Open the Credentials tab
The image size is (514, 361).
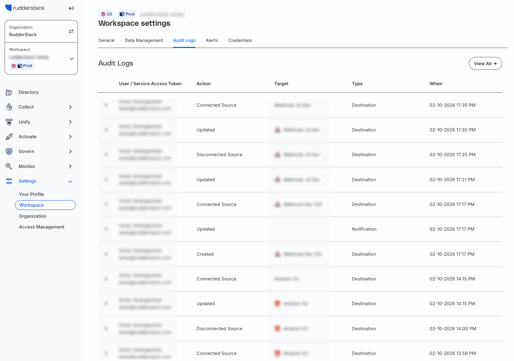click(240, 40)
